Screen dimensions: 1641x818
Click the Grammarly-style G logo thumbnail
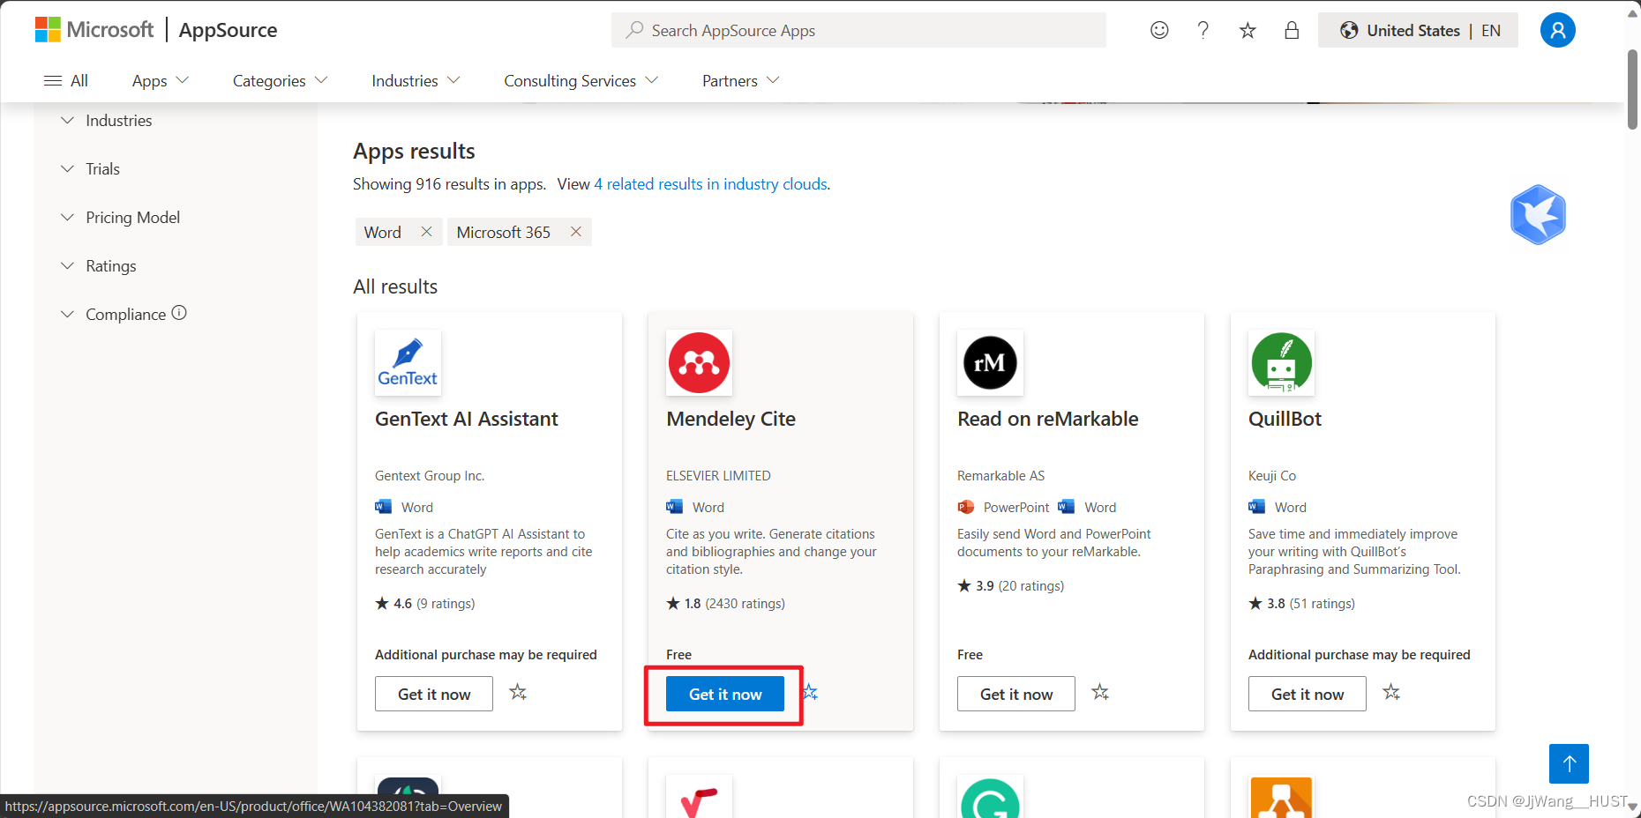[990, 798]
